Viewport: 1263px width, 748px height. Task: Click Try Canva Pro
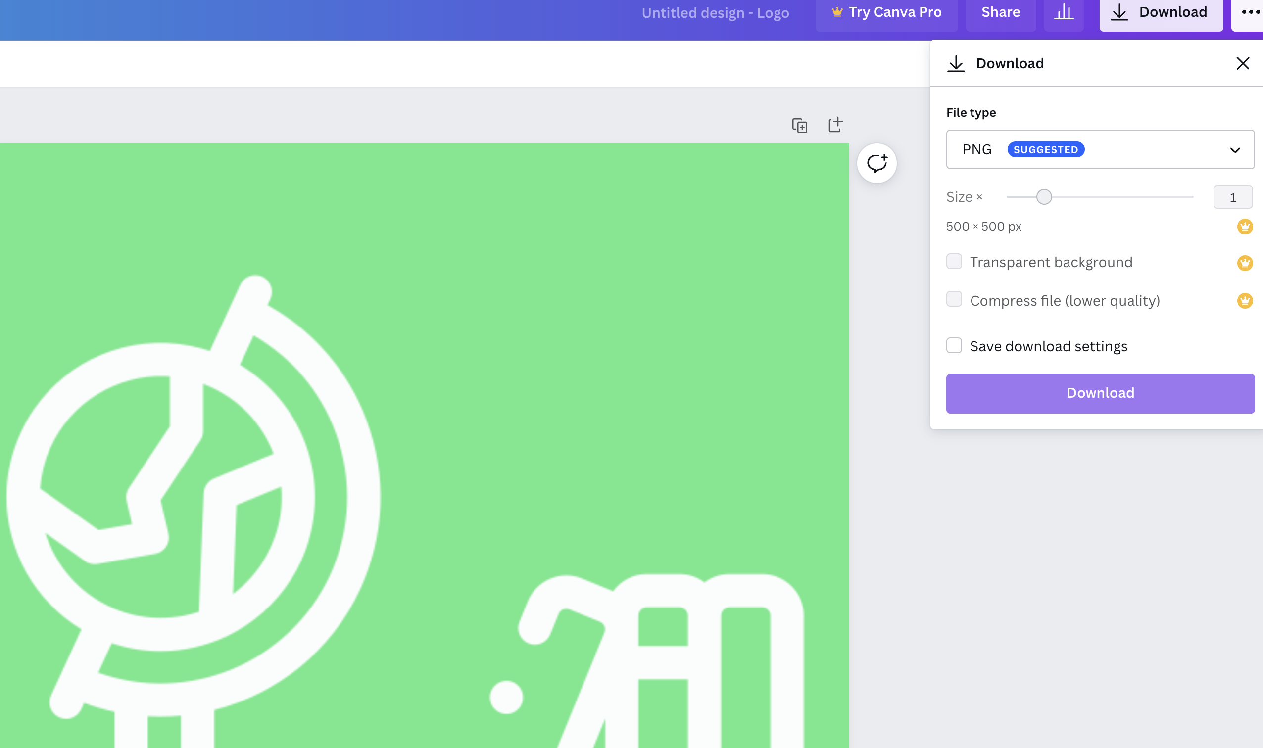[886, 12]
